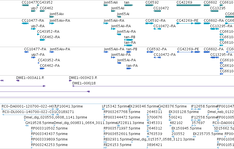Click the Jon65Ai gene label
234x149 pixels.
(123, 14)
